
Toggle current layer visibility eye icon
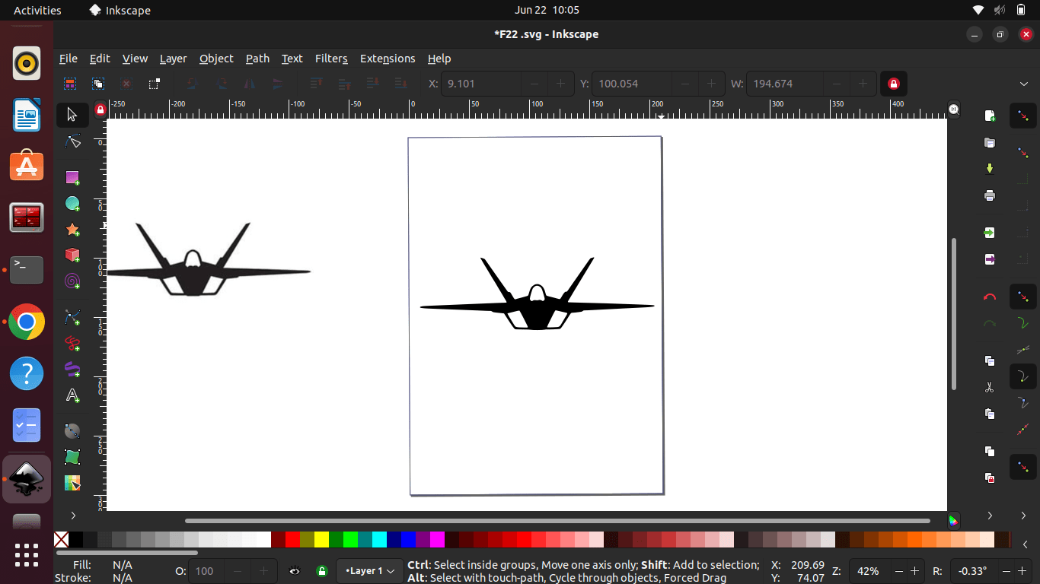point(295,571)
